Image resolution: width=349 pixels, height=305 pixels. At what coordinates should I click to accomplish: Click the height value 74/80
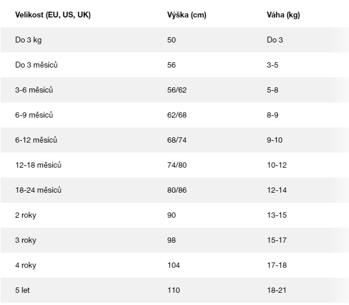pyautogui.click(x=177, y=165)
